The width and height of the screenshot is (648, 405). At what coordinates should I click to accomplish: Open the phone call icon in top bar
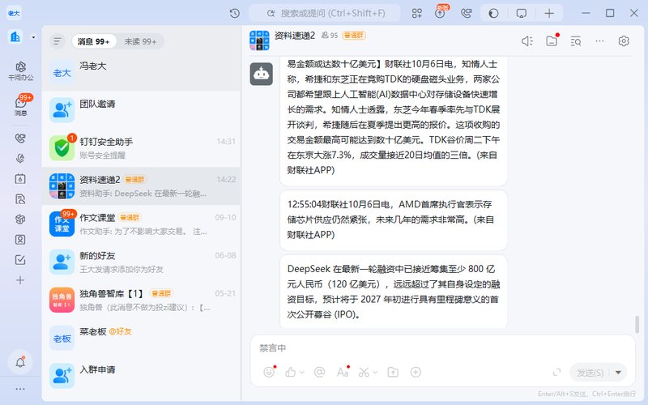point(466,13)
